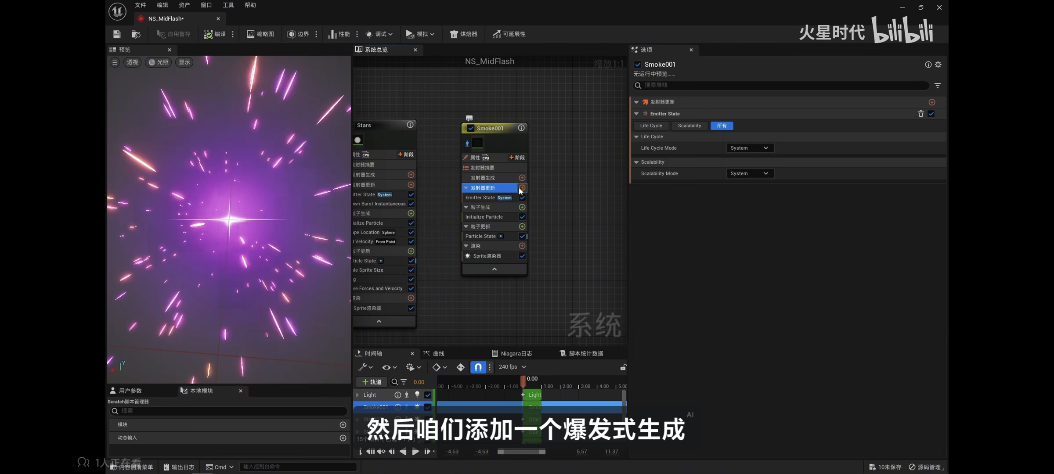Open the 文件 menu
Viewport: 1054px width, 474px height.
click(x=140, y=5)
